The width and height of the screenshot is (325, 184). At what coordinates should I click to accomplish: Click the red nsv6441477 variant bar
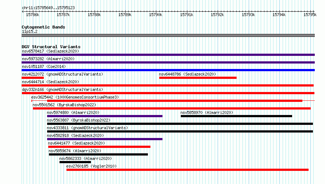(x=99, y=147)
